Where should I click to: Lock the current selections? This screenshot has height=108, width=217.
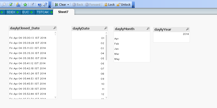pyautogui.click(x=109, y=5)
